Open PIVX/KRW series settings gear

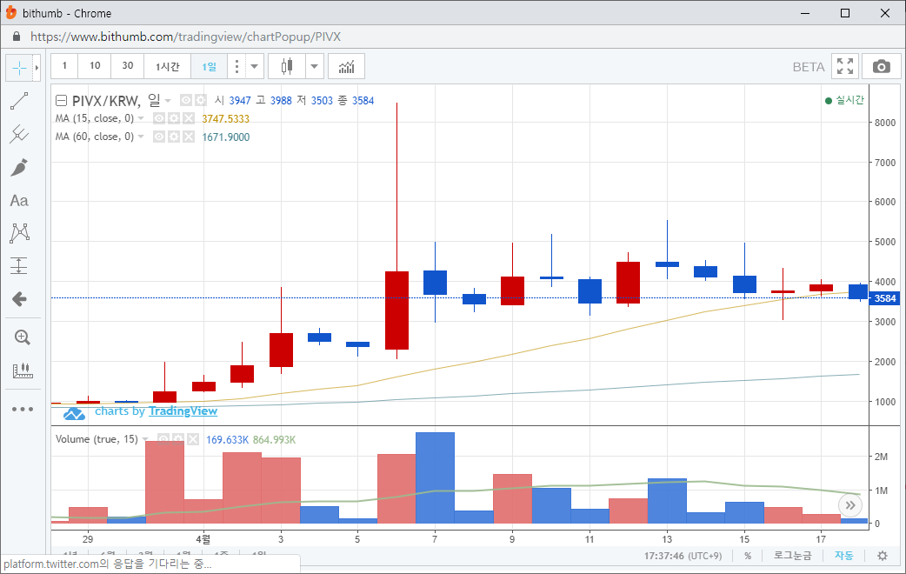tap(201, 101)
